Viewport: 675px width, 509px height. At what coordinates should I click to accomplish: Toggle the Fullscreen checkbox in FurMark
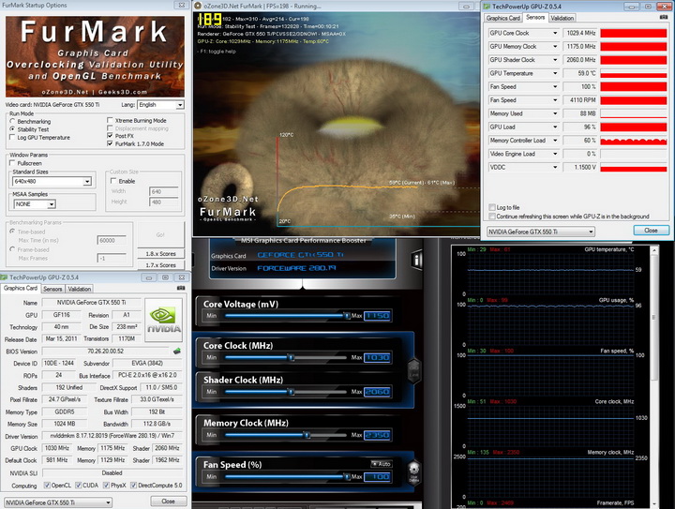tap(12, 162)
